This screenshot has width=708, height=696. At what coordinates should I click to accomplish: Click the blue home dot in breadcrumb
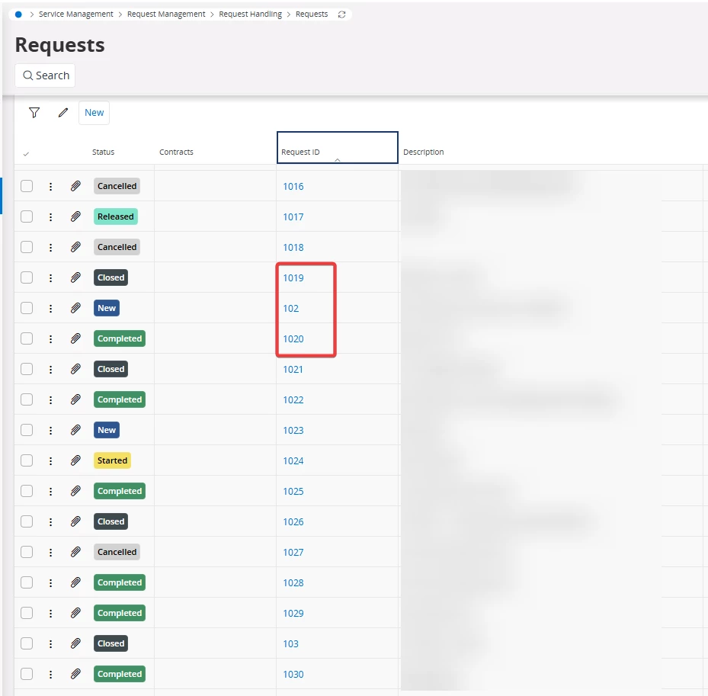pyautogui.click(x=18, y=14)
